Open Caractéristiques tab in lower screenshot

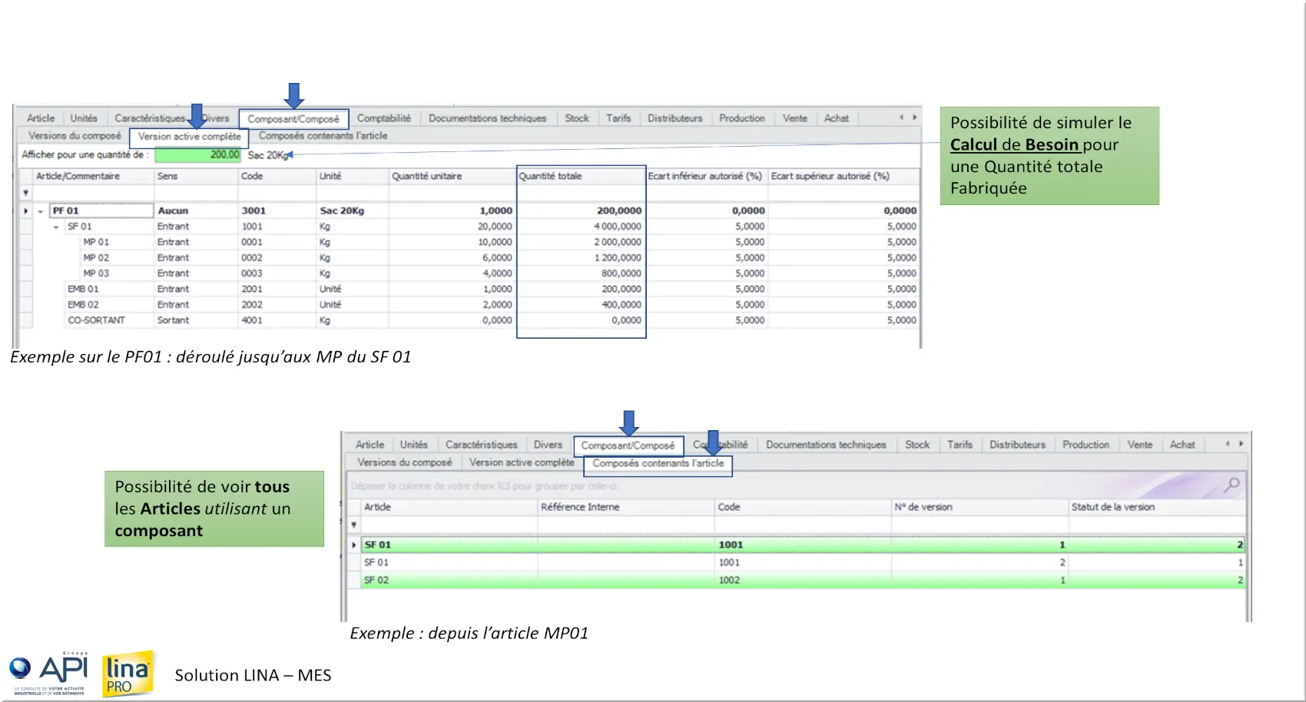click(x=481, y=445)
